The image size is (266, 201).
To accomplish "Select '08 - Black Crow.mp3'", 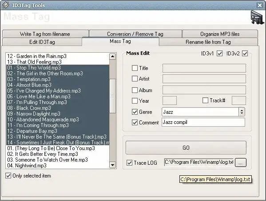I will coord(58,108).
